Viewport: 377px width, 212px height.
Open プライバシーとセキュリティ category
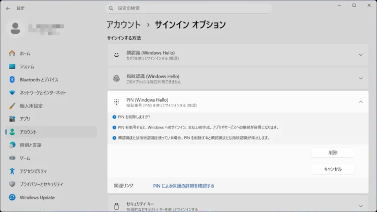tap(51, 184)
